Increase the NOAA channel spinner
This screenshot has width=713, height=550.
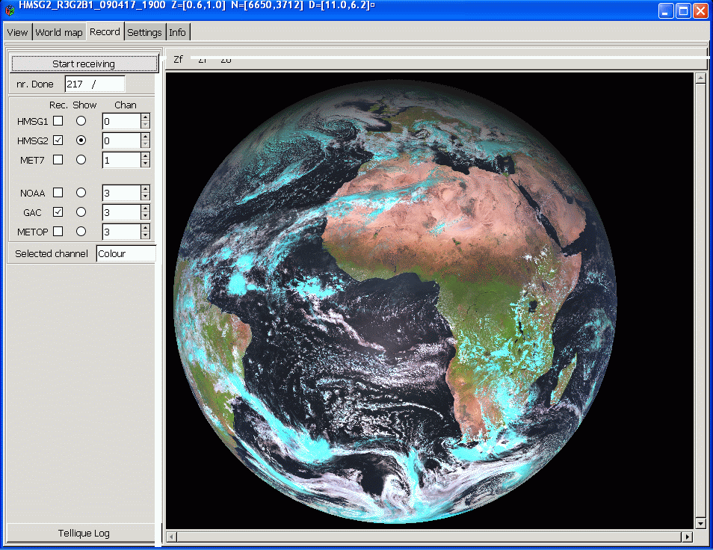tap(145, 189)
